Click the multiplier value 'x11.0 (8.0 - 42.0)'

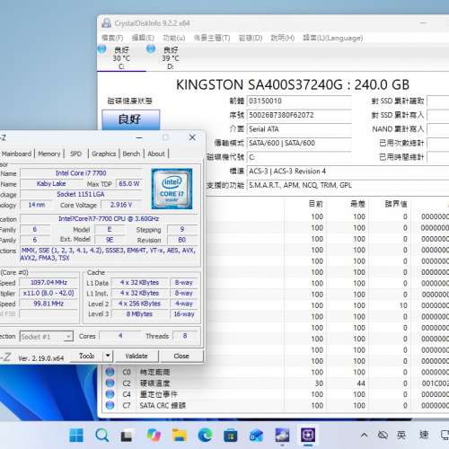pyautogui.click(x=48, y=293)
